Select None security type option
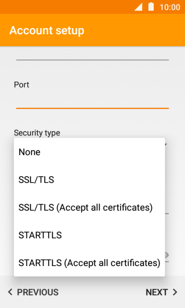The image size is (185, 308). [x=89, y=152]
